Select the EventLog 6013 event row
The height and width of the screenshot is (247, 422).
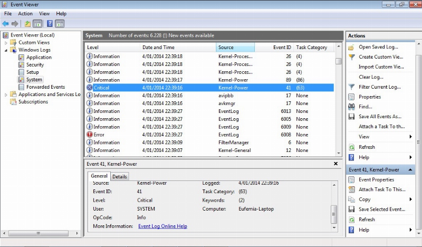pos(210,111)
